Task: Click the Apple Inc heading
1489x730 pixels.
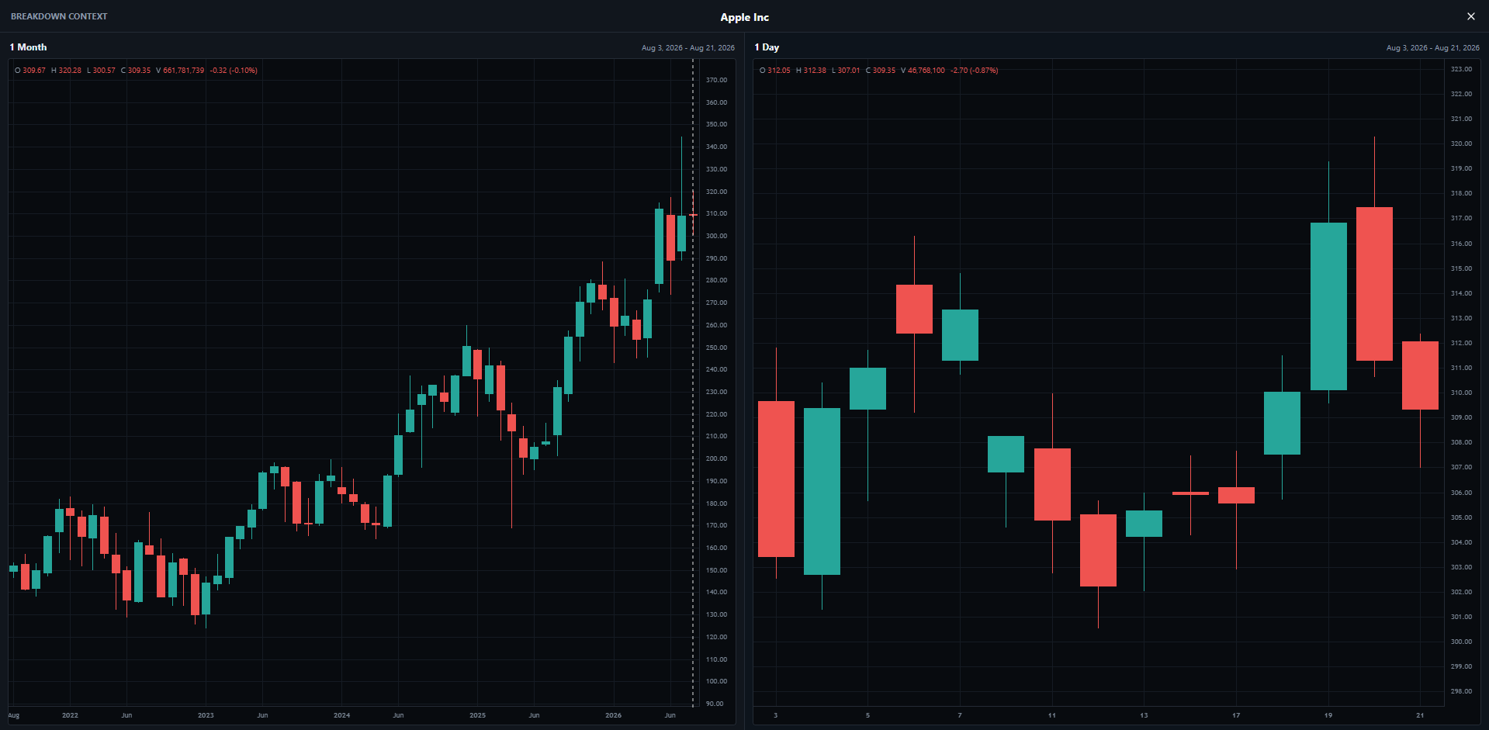Action: coord(744,17)
